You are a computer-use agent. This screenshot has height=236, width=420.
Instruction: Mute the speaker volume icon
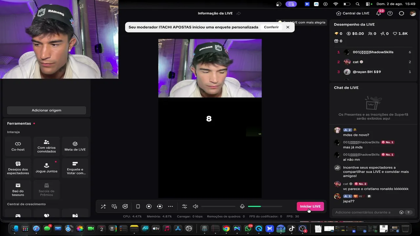point(196,206)
